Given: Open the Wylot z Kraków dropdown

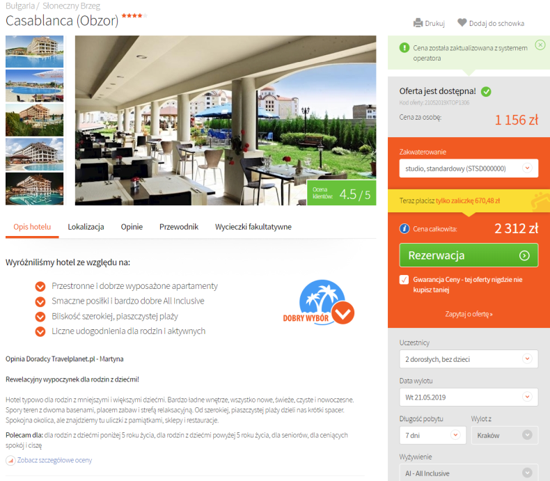Looking at the screenshot, I should coord(505,435).
